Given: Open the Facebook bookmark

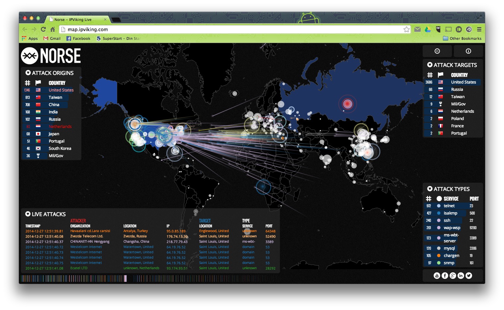Looking at the screenshot, I should [78, 38].
